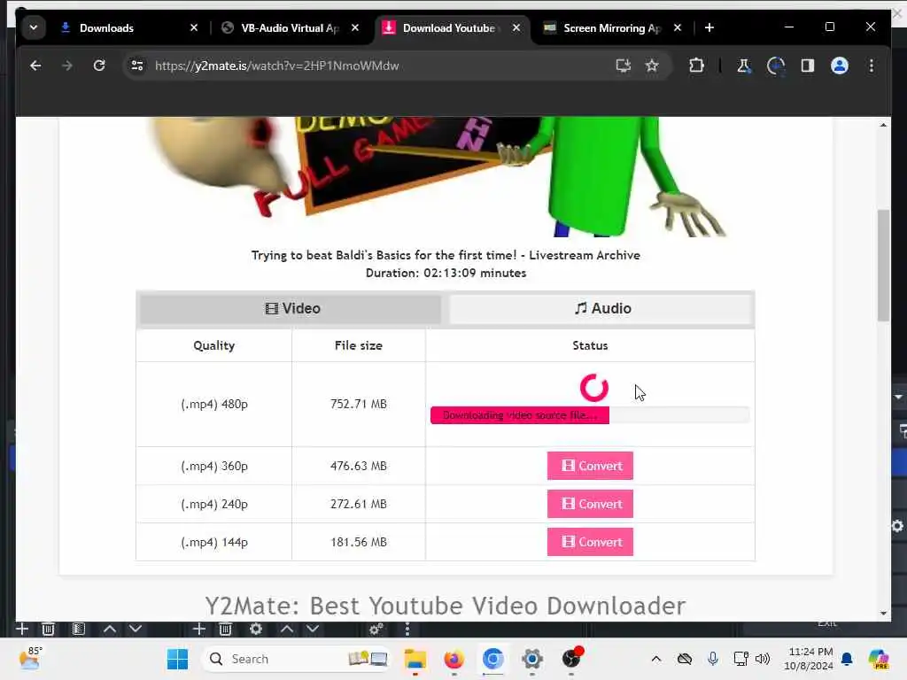Click the page vertical scrollbar thumb
This screenshot has height=680, width=907.
(883, 265)
